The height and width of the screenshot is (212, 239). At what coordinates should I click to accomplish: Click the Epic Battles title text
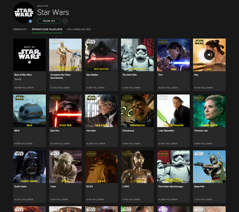92,75
